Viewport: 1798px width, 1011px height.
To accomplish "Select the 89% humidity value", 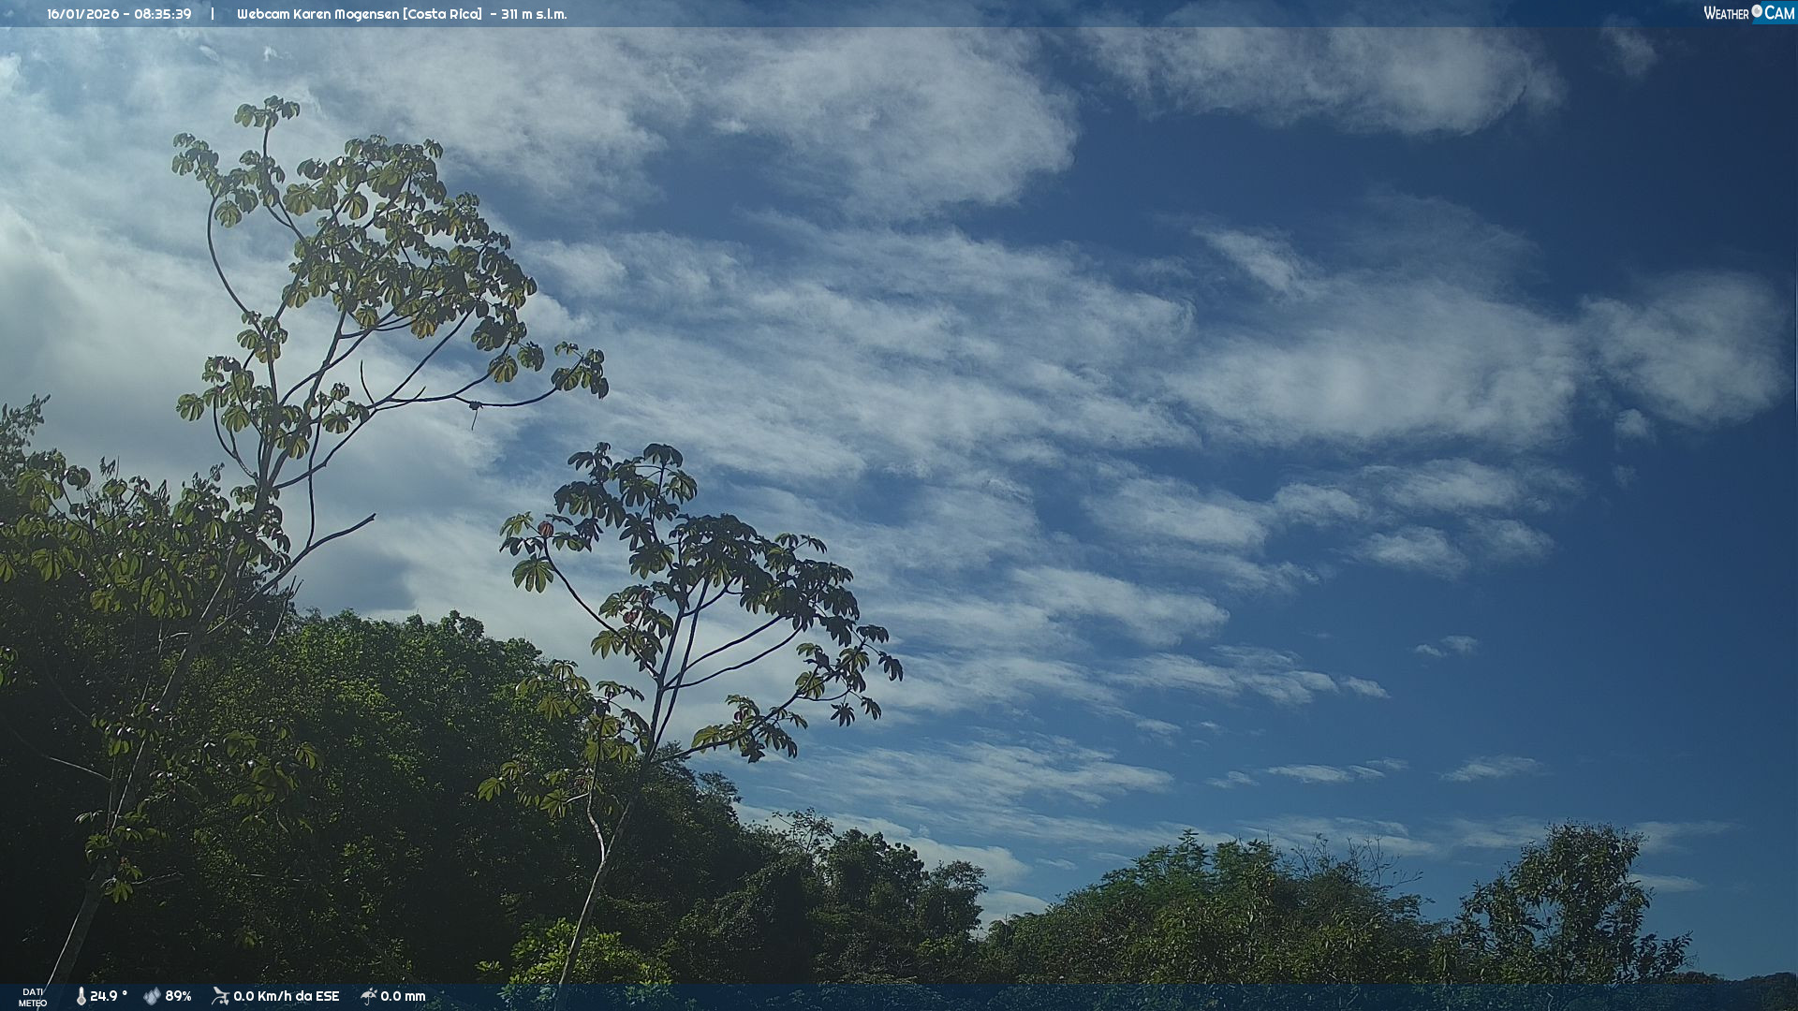I will pyautogui.click(x=178, y=996).
